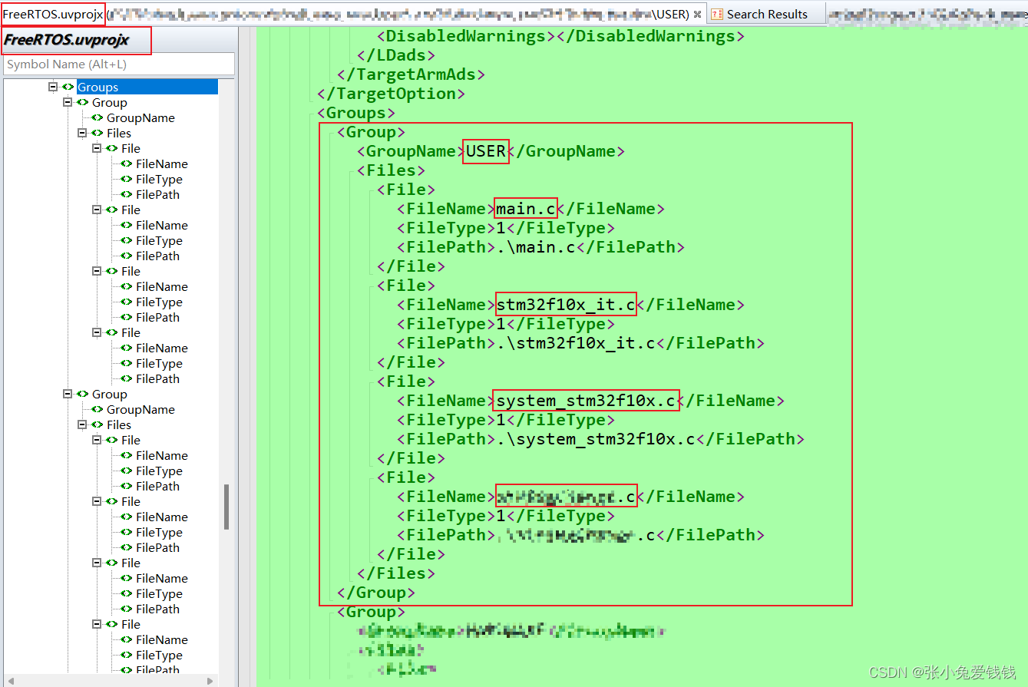Collapse the second Group node in the tree
Viewport: 1028px width, 687px height.
point(68,394)
